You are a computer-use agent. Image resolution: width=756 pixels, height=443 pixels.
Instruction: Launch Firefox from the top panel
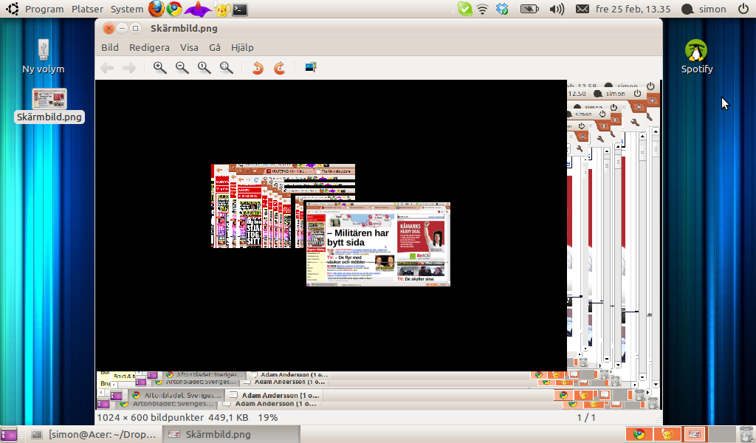click(x=156, y=9)
